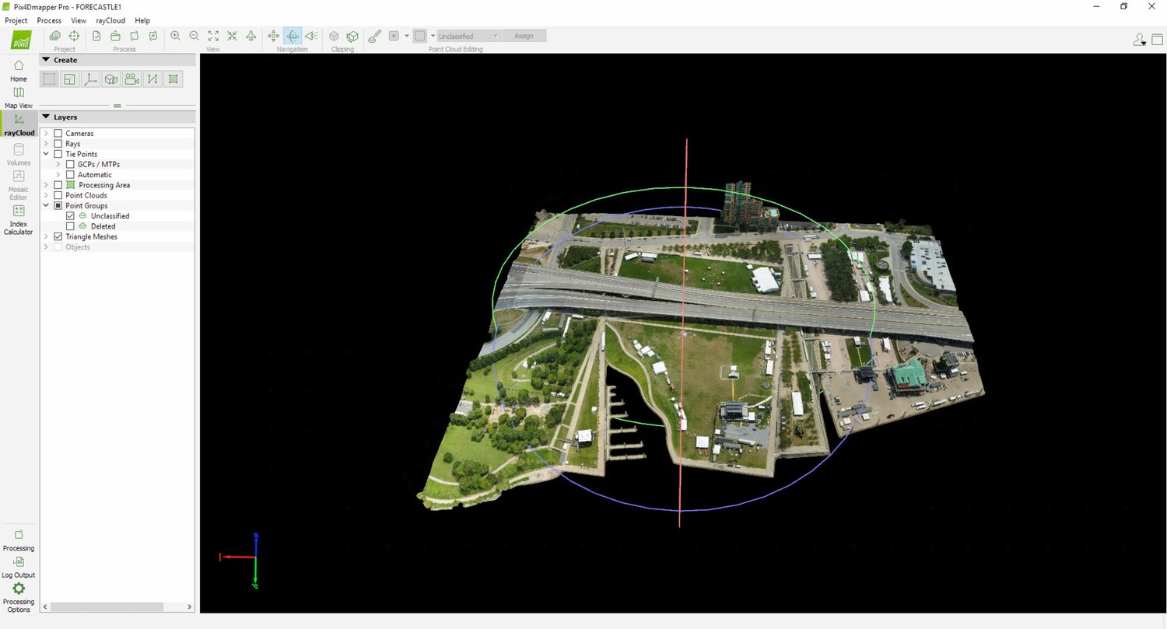
Task: Switch to the rayCloud sidebar tab
Action: pyautogui.click(x=20, y=124)
